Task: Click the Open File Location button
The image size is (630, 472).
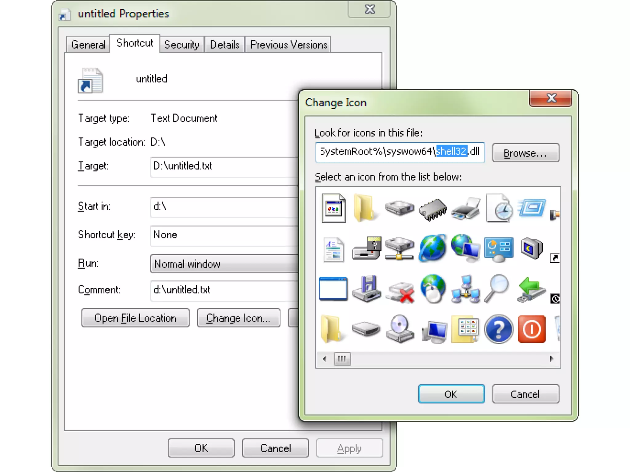Action: point(135,318)
